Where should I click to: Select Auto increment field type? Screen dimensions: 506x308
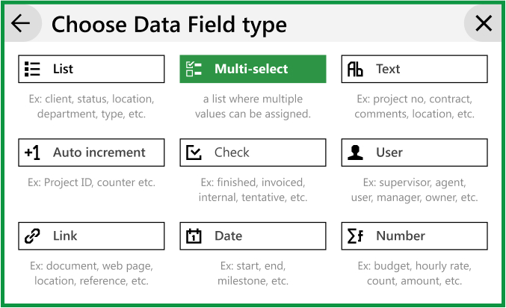point(91,153)
